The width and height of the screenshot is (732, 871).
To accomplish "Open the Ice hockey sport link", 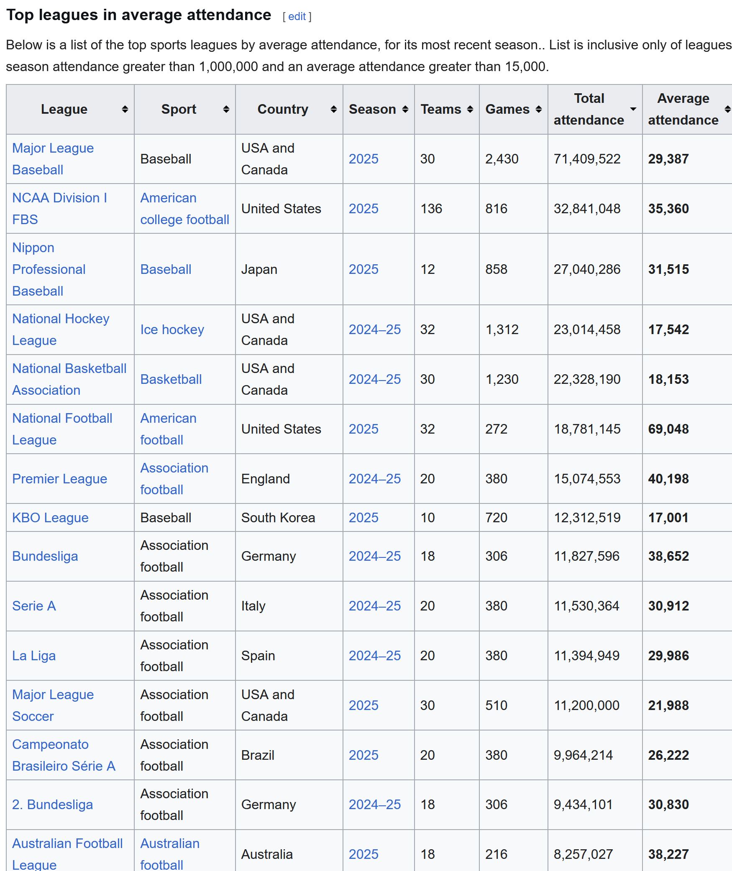I will point(172,329).
